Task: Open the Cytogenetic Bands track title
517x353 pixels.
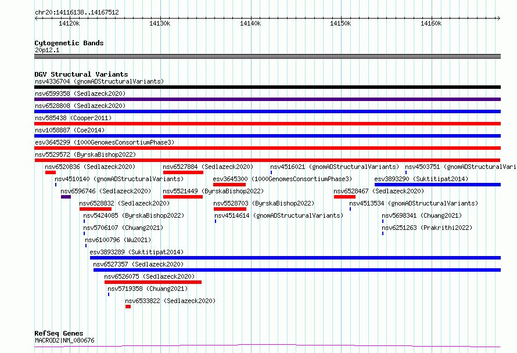Action: click(69, 43)
